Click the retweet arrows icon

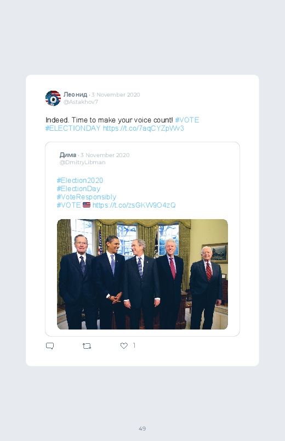87,345
